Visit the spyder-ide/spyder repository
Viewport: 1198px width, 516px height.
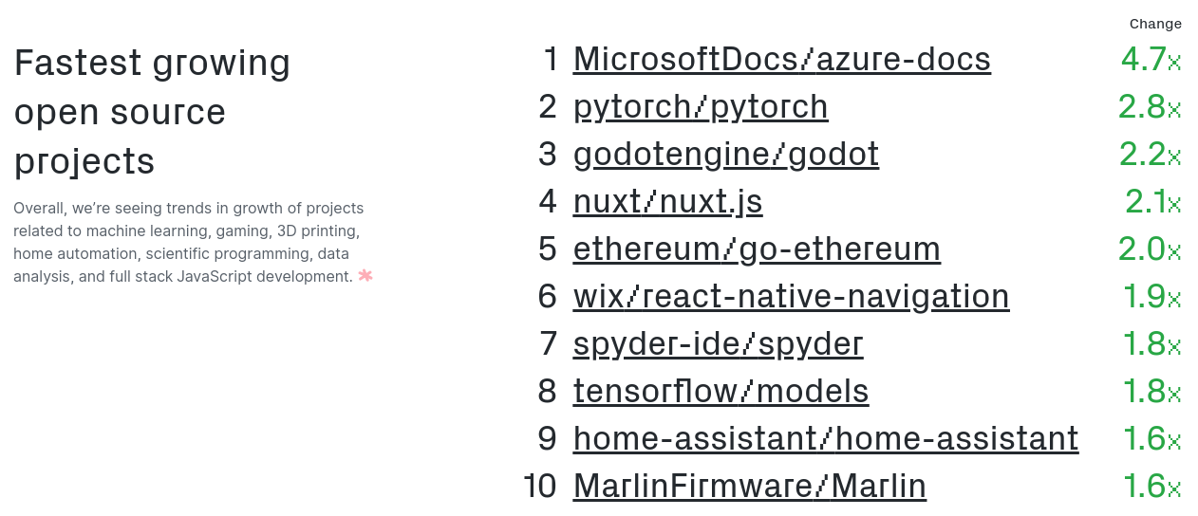pos(718,343)
